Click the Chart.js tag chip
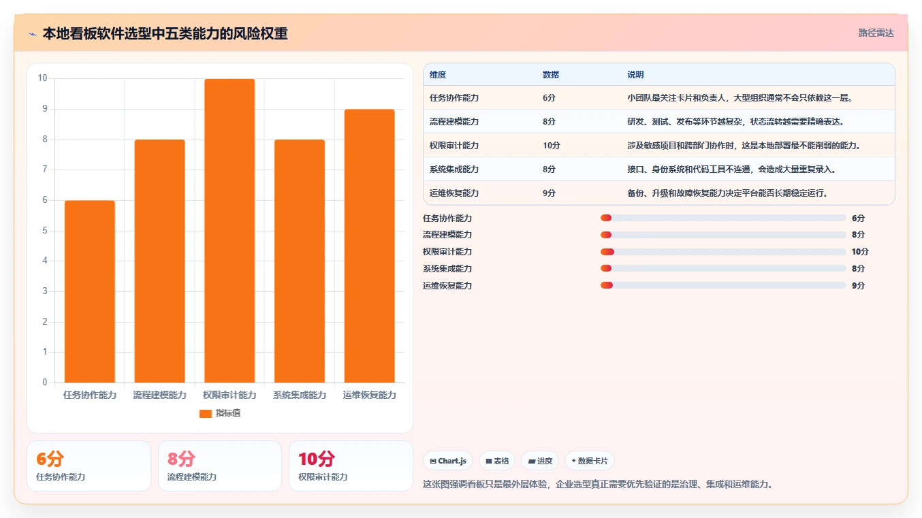This screenshot has height=518, width=922. tap(448, 461)
